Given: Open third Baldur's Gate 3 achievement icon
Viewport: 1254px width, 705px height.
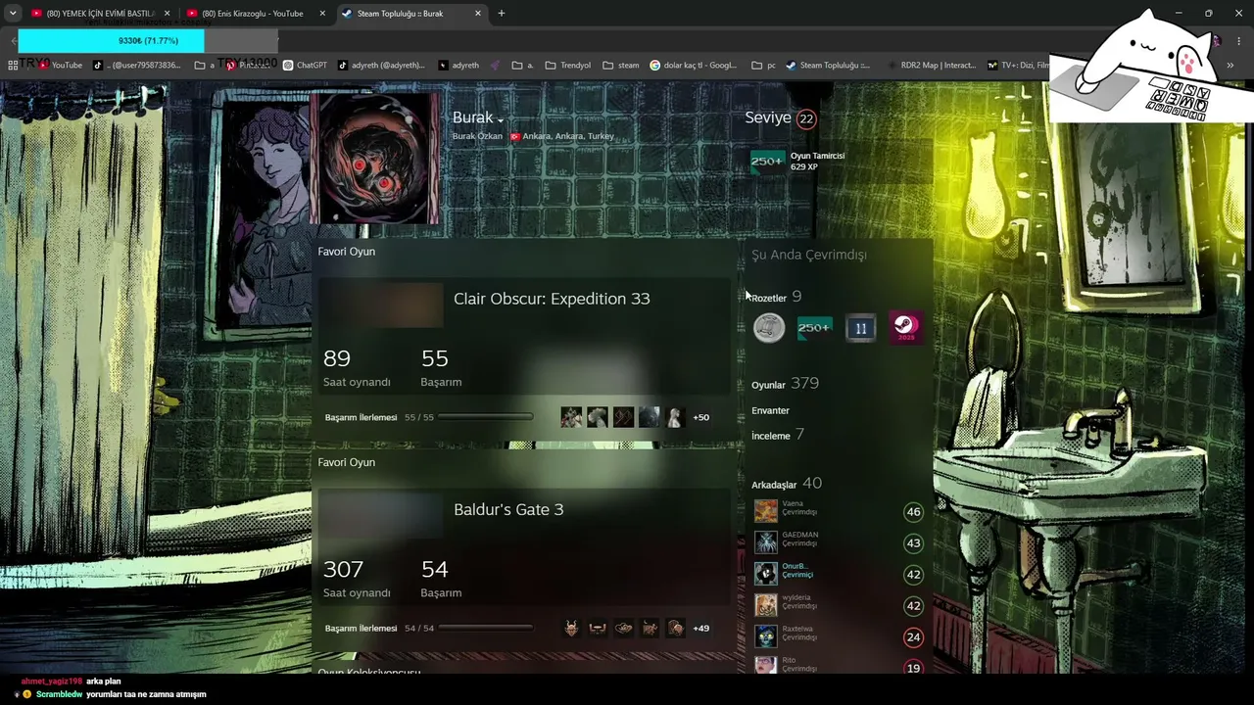Looking at the screenshot, I should click(x=623, y=628).
